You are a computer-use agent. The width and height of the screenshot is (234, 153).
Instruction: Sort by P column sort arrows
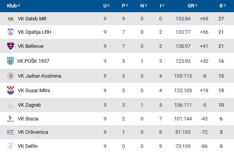[x=127, y=5]
